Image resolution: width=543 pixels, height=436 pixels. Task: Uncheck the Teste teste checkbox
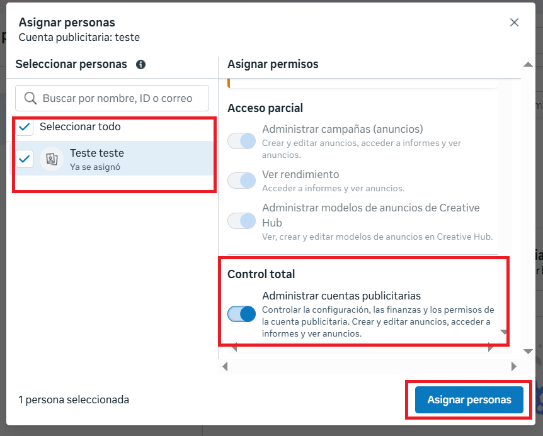(24, 159)
